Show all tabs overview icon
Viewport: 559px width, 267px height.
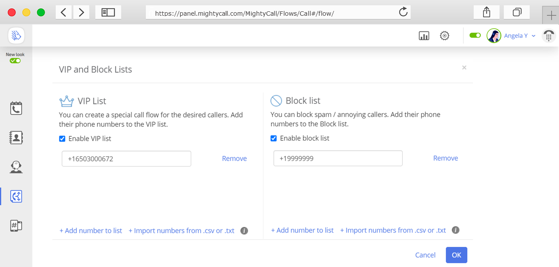tap(517, 12)
